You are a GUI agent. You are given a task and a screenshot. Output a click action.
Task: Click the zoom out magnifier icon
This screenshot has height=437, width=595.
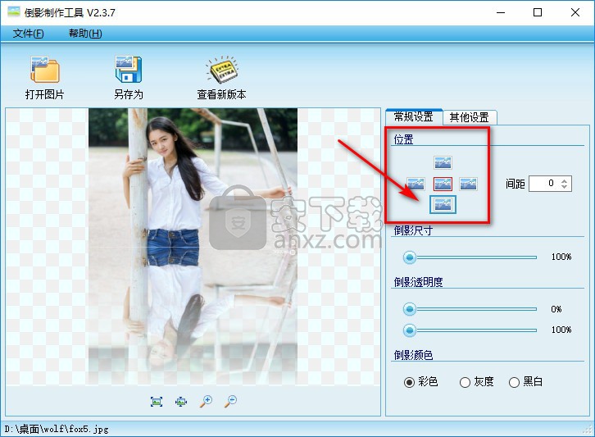(230, 401)
